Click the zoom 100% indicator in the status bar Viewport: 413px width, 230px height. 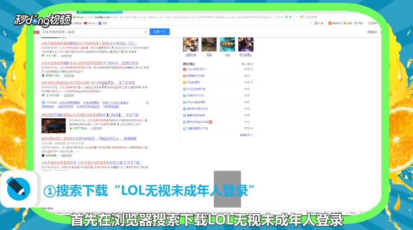click(x=352, y=213)
